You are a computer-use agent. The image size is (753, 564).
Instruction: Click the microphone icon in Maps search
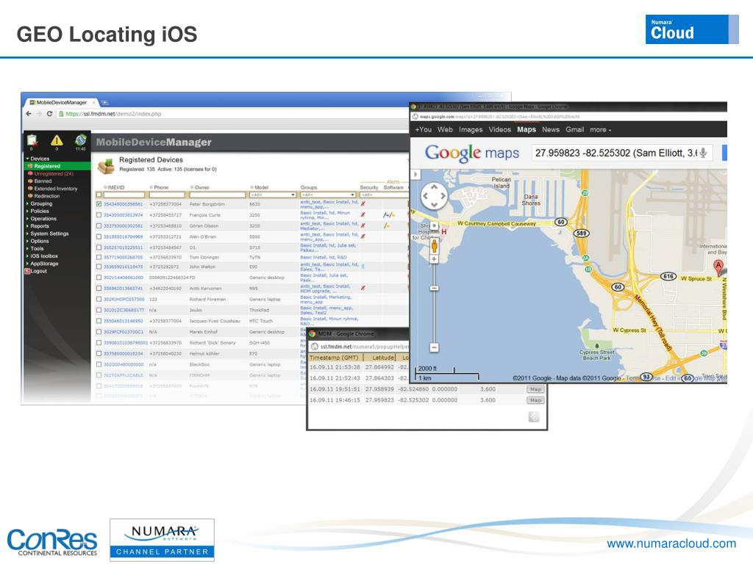pos(703,153)
